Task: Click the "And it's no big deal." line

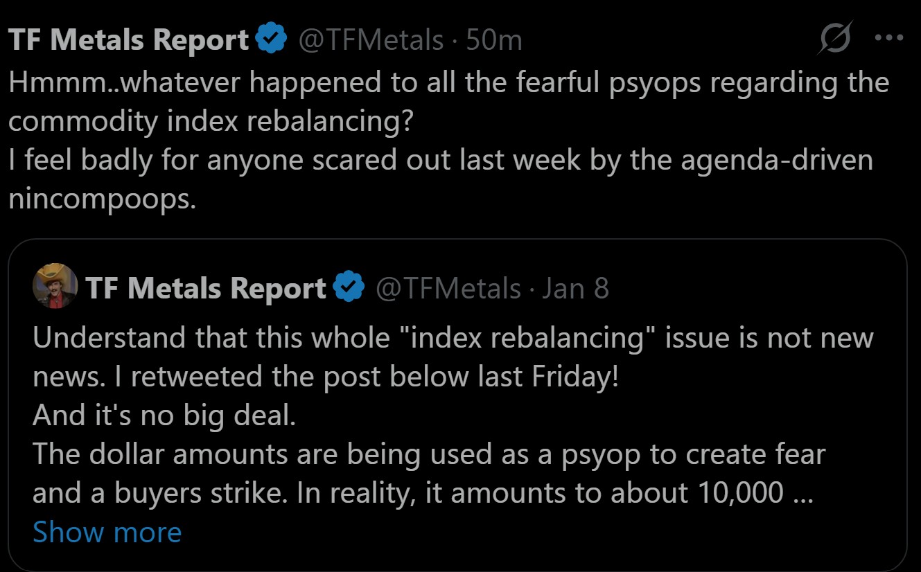Action: pyautogui.click(x=164, y=416)
